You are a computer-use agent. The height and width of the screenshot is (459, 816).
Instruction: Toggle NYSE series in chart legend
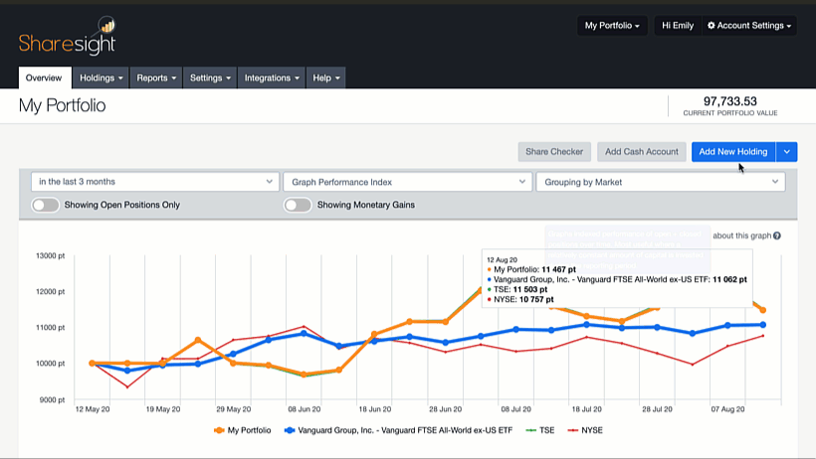coord(585,430)
